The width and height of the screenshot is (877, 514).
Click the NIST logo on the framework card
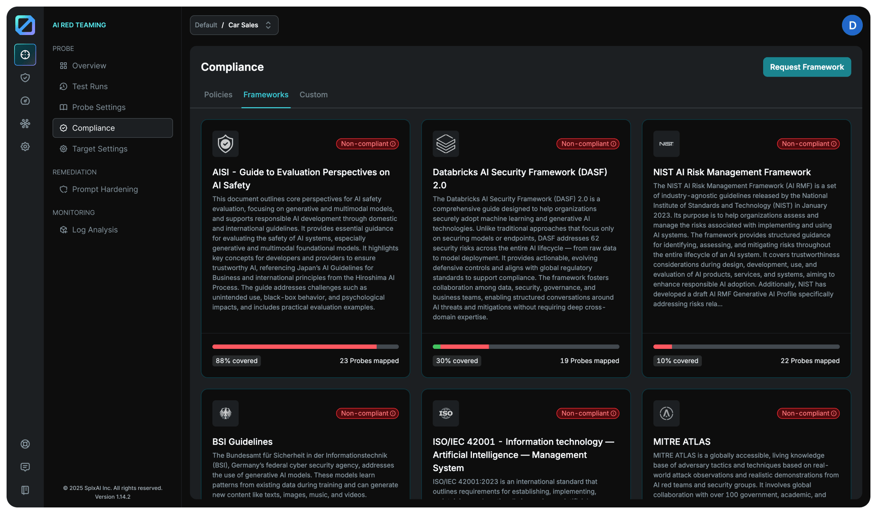click(x=666, y=144)
